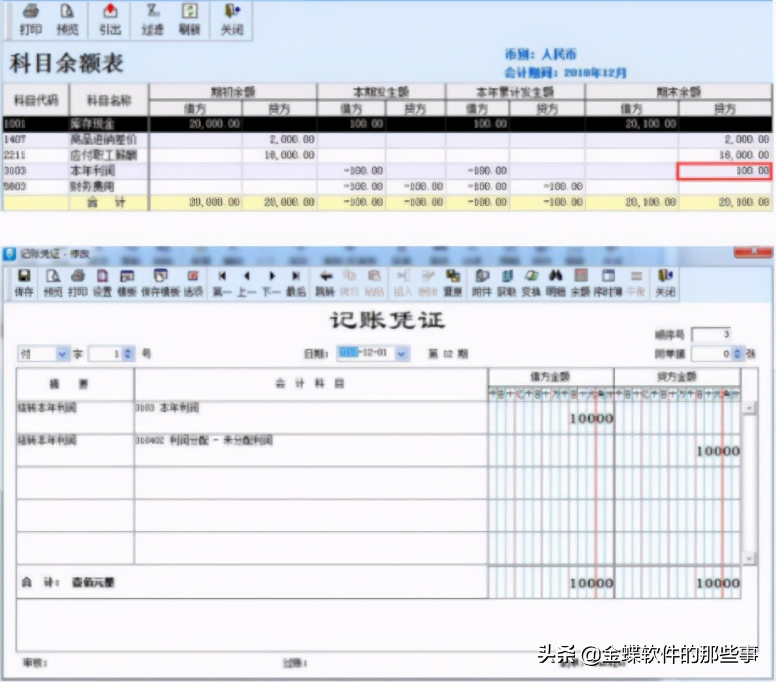Go to next voucher with 下一 arrow

click(271, 283)
